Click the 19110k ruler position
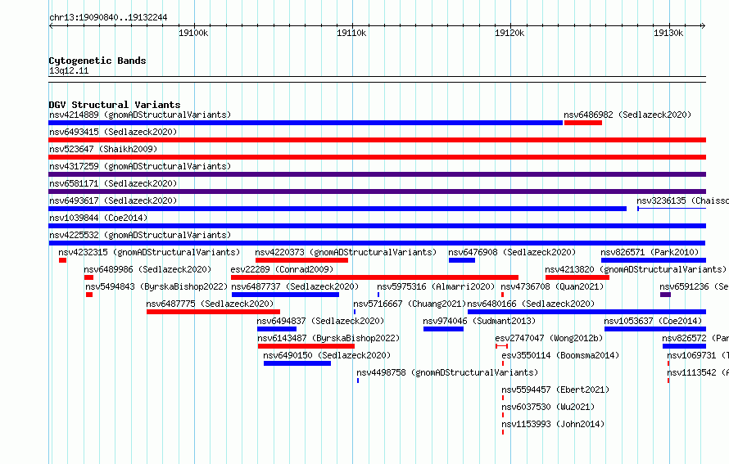The height and width of the screenshot is (464, 729). coord(351,33)
